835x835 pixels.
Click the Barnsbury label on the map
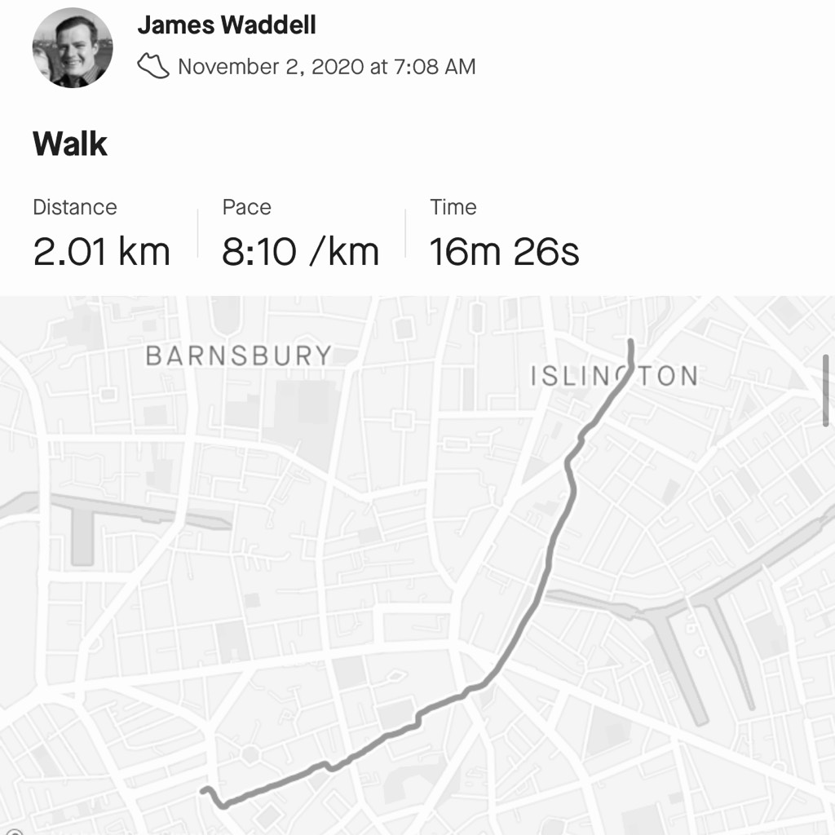239,356
